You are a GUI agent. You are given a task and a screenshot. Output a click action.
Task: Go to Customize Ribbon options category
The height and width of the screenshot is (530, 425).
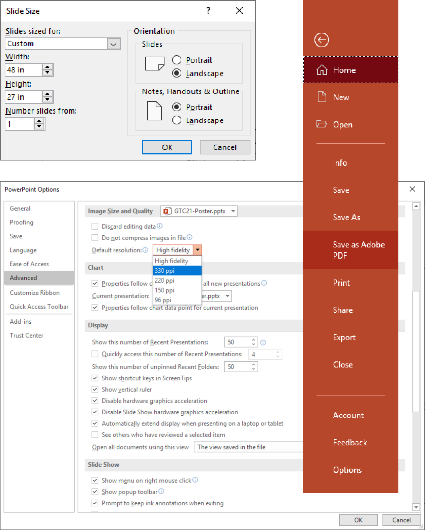[35, 293]
